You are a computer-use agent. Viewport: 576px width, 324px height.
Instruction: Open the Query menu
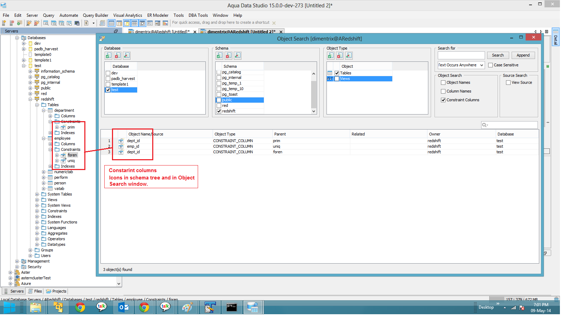tap(49, 15)
